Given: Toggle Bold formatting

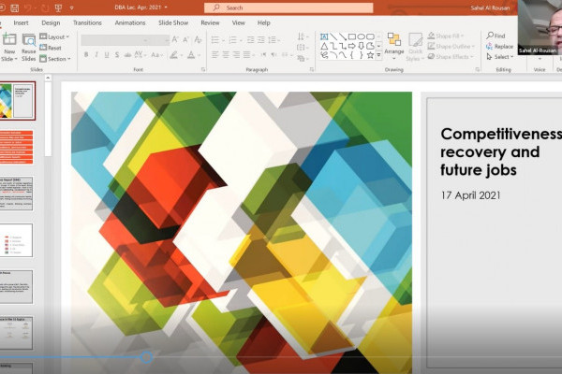Looking at the screenshot, I should pos(85,55).
